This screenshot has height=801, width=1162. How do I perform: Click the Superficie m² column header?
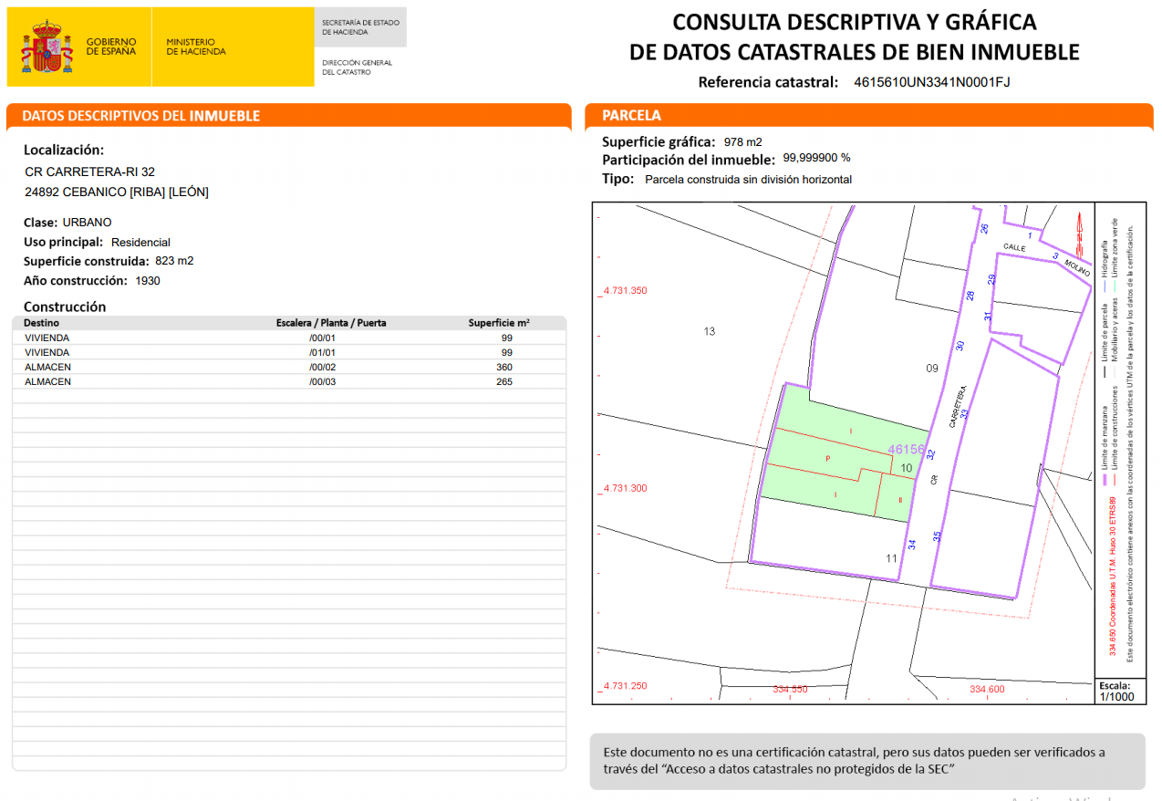[499, 323]
